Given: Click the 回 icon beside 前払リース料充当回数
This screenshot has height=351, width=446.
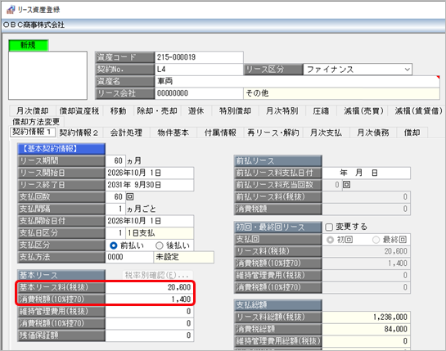Looking at the screenshot, I should (x=346, y=185).
